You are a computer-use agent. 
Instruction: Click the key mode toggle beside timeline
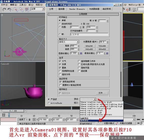pos(4,115)
